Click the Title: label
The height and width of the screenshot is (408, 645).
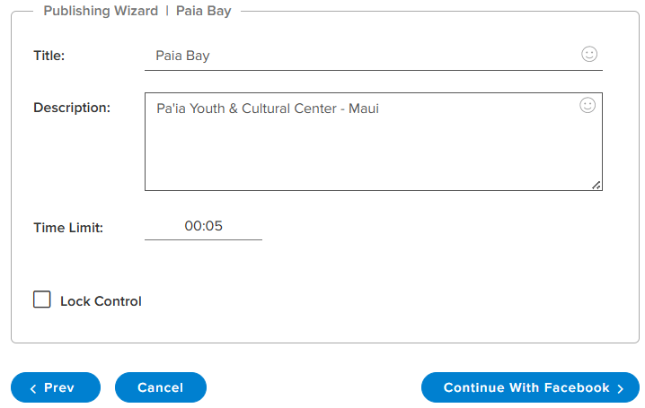tap(49, 56)
